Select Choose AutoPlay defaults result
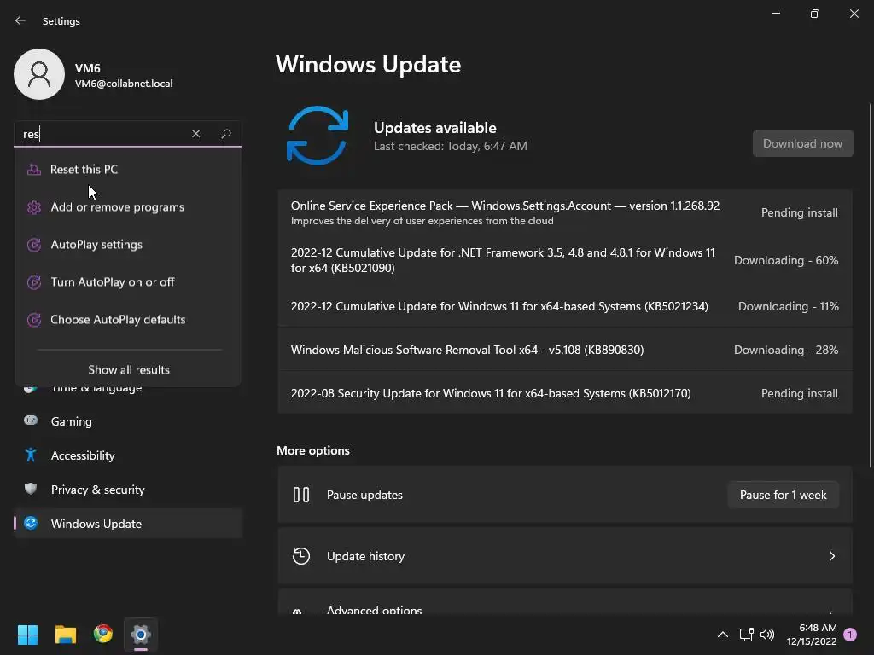Viewport: 874px width, 655px height. (x=128, y=320)
